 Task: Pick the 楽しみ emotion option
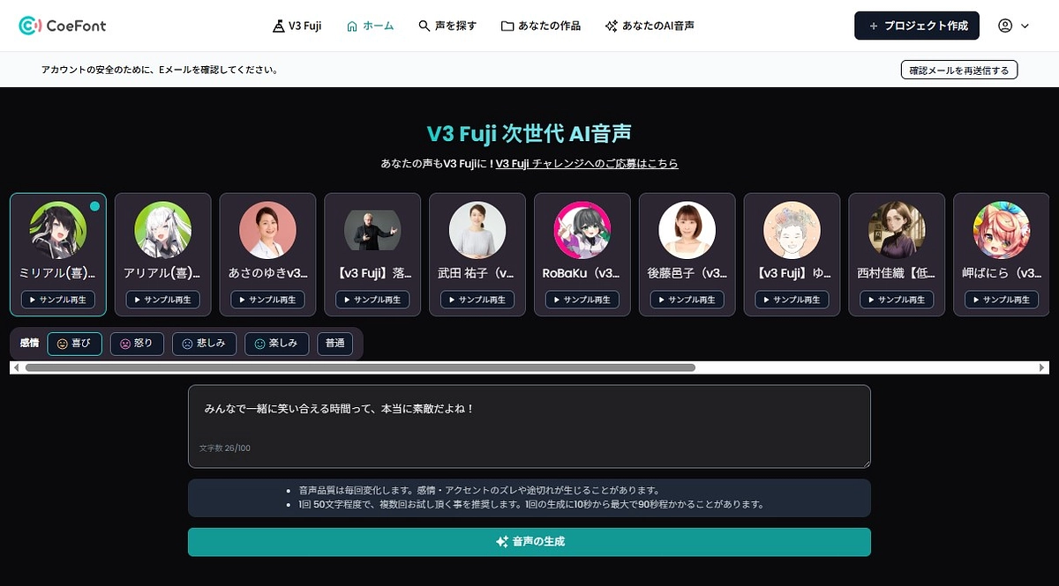(276, 344)
